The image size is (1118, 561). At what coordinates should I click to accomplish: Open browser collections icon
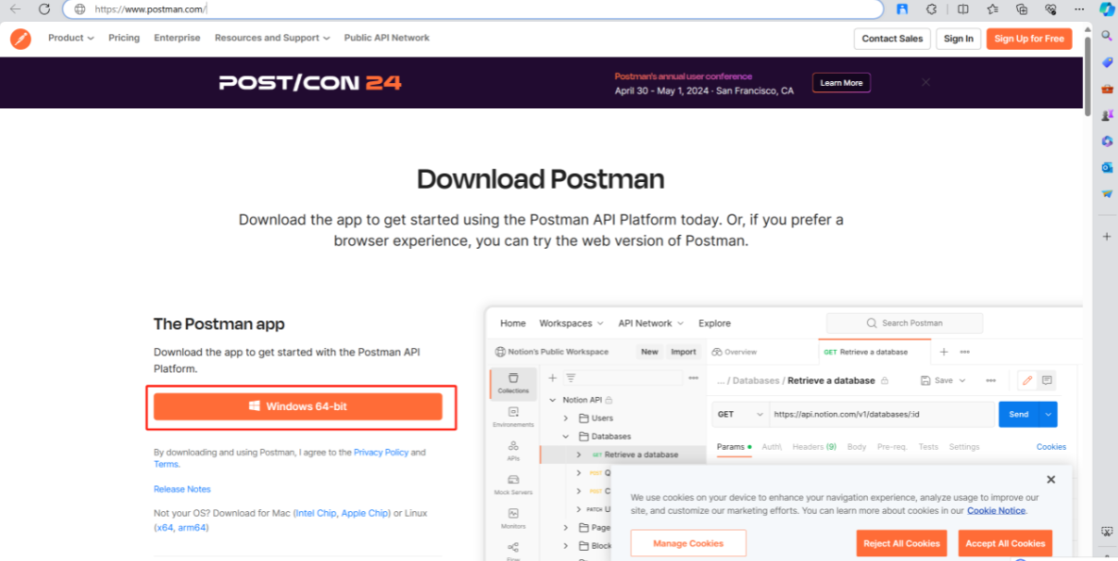[x=1022, y=9]
